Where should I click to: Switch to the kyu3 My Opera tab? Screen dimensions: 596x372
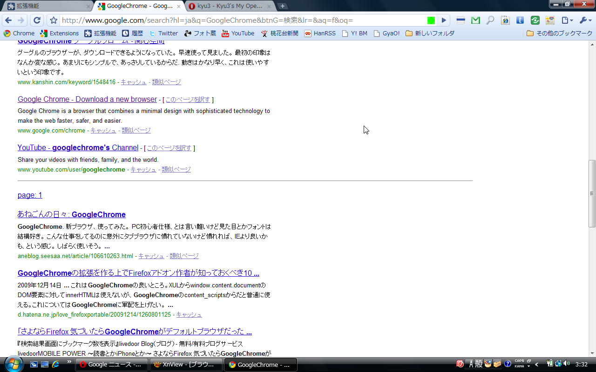230,6
